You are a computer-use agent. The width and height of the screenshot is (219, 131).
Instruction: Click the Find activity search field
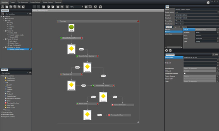(x=14, y=73)
